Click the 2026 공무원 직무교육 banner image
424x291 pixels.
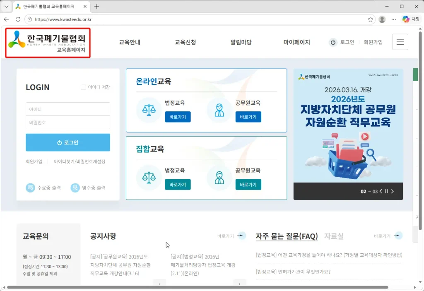348,126
